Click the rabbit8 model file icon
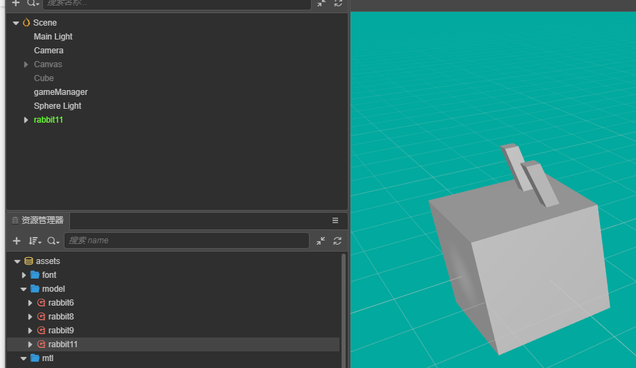The height and width of the screenshot is (368, 636). pyautogui.click(x=41, y=316)
